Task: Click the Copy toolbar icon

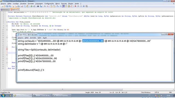Action: tap(25, 6)
